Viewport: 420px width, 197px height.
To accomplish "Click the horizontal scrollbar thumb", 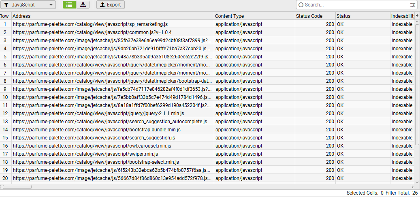I will pyautogui.click(x=17, y=186).
